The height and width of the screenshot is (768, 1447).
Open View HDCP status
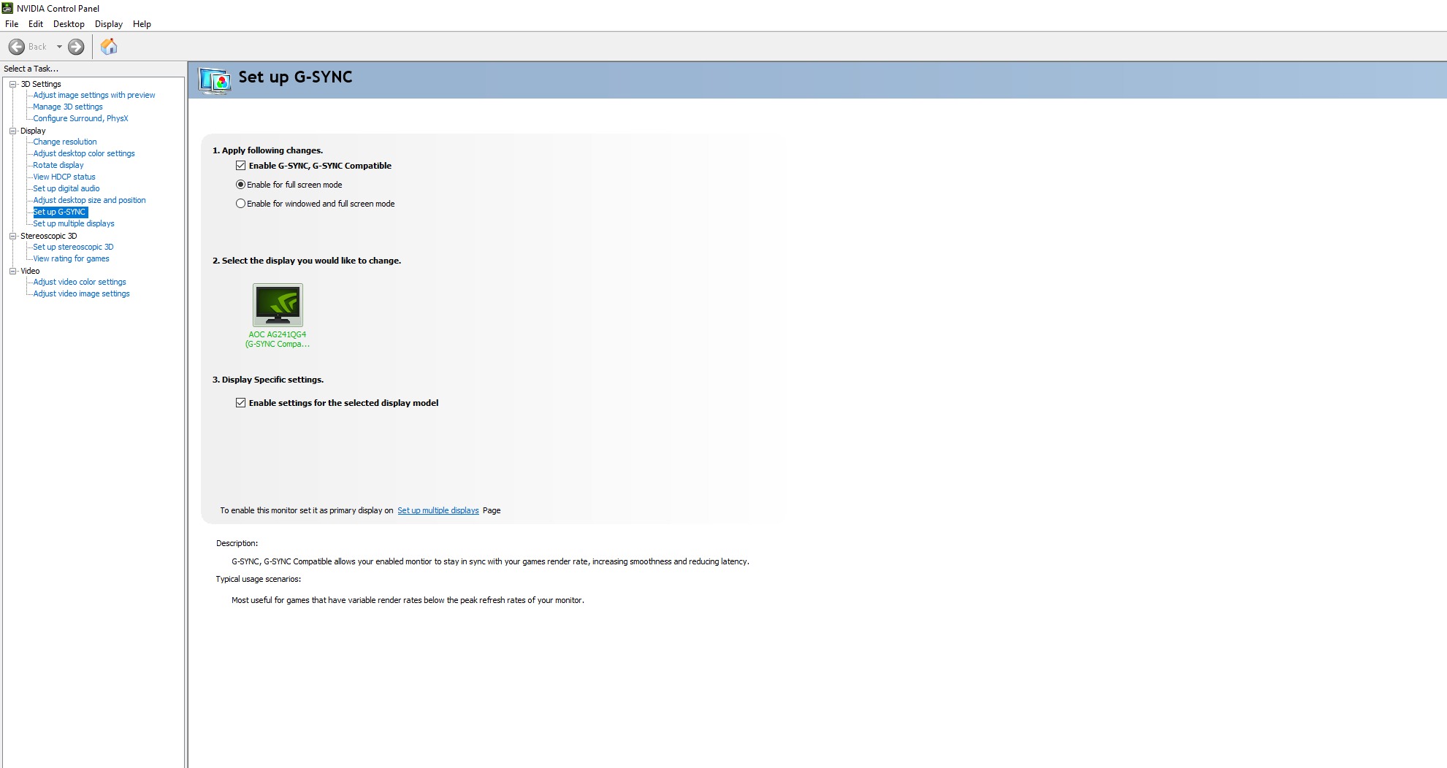(64, 177)
